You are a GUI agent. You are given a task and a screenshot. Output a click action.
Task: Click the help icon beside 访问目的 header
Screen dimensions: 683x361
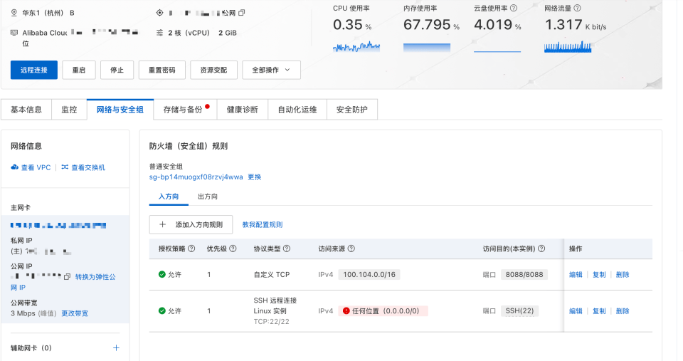tap(542, 248)
